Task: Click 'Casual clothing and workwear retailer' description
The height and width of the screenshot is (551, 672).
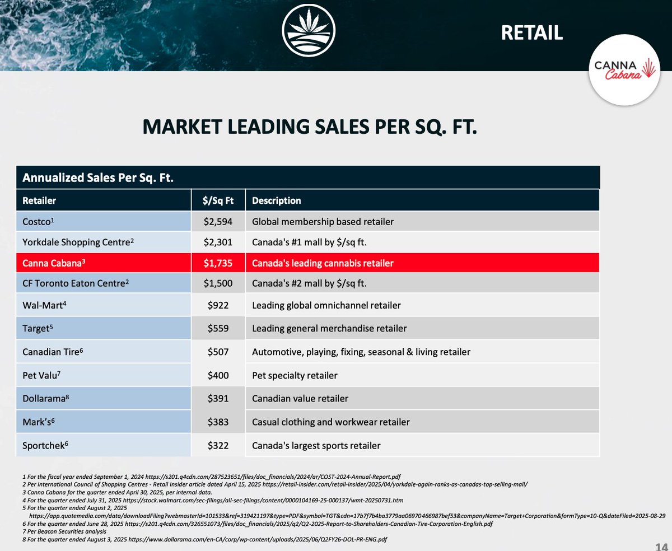Action: 331,422
